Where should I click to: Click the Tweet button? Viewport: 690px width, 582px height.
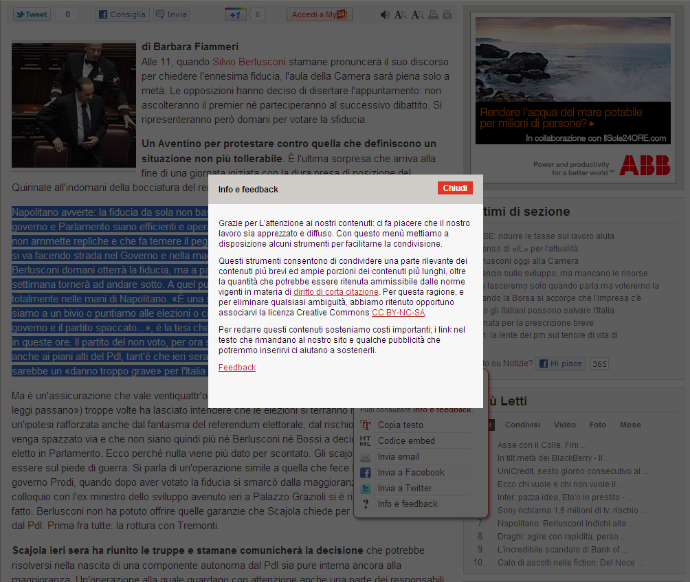31,14
